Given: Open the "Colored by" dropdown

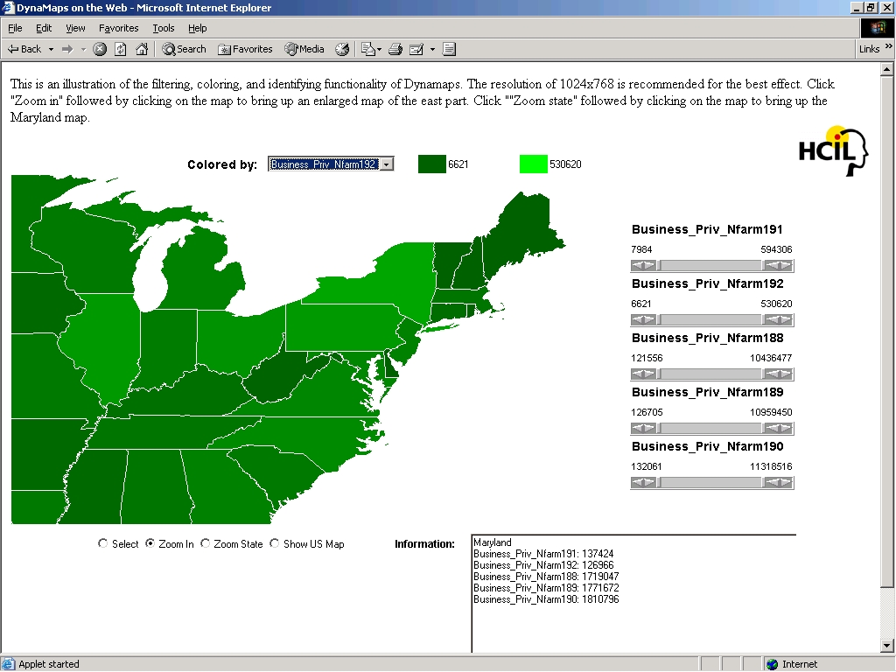Looking at the screenshot, I should 387,164.
